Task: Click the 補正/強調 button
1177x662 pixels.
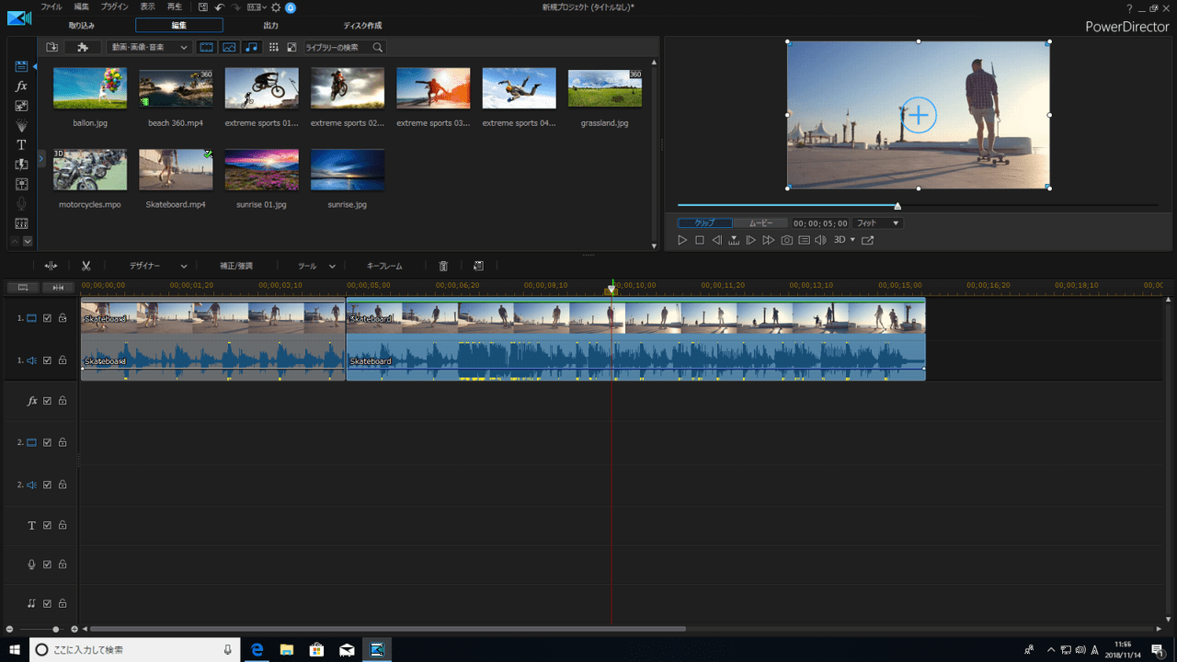Action: click(x=236, y=266)
